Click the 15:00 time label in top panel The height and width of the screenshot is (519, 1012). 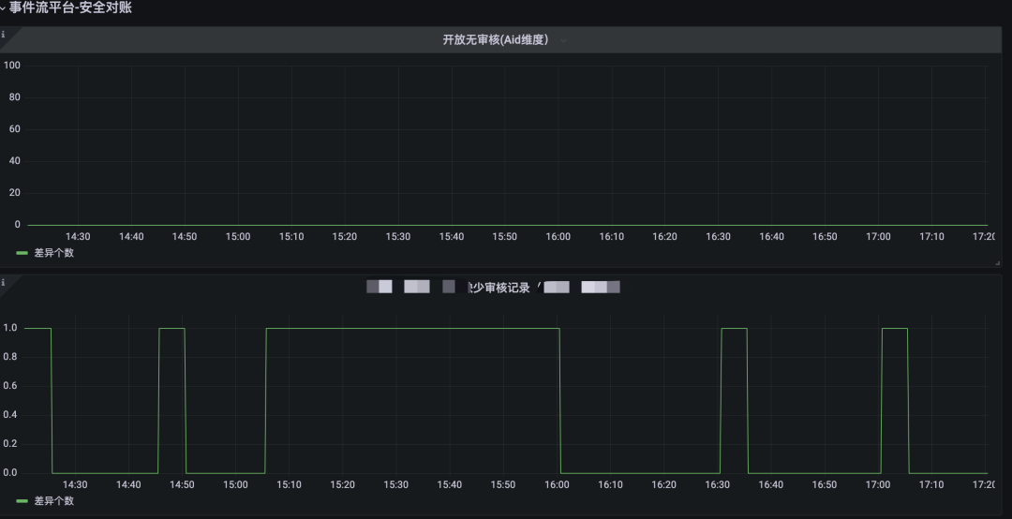pyautogui.click(x=238, y=237)
